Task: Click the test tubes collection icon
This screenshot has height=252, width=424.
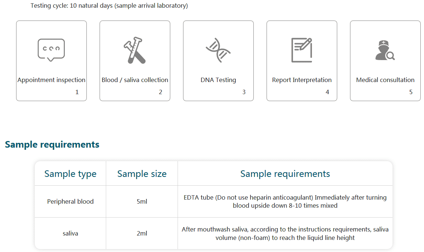Action: pyautogui.click(x=135, y=50)
